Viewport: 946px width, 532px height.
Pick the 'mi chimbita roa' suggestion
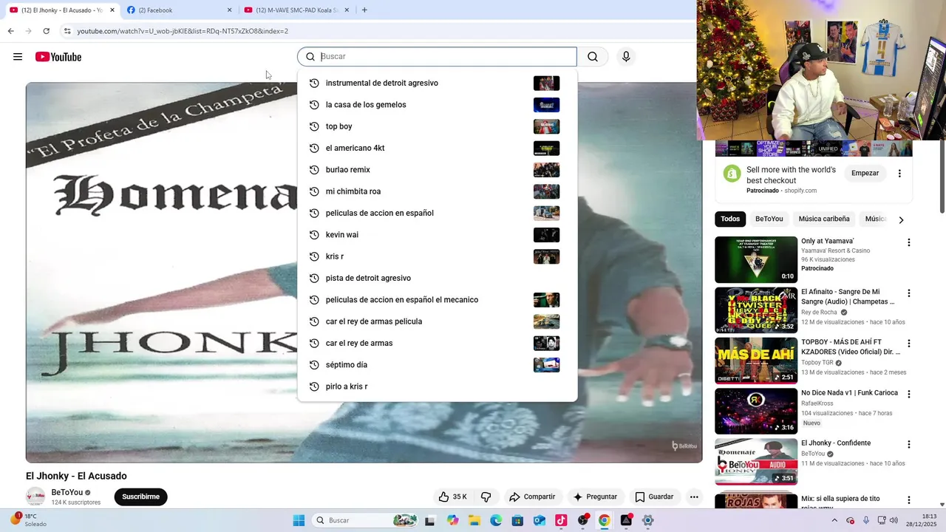(437, 191)
